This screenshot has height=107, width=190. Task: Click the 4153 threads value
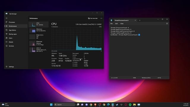pos(61,61)
